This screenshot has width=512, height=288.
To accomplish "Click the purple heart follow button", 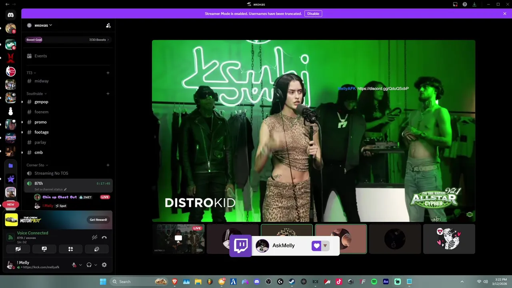I will [316, 246].
